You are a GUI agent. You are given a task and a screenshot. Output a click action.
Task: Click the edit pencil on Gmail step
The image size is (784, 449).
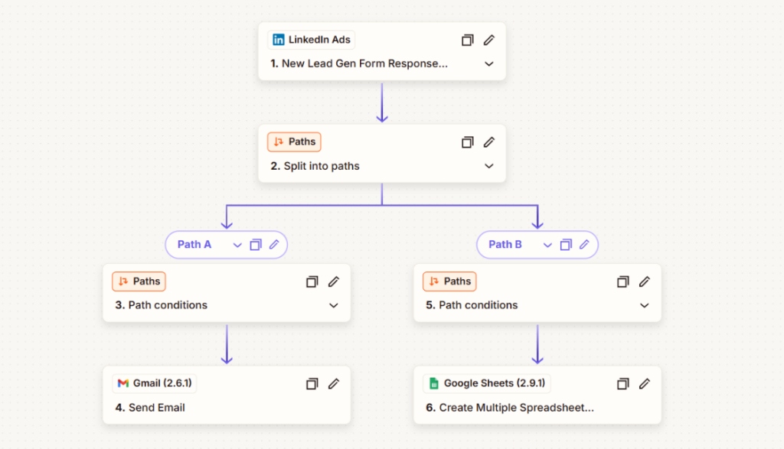click(333, 383)
